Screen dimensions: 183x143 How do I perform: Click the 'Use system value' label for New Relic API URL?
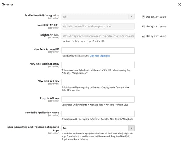click(x=156, y=26)
